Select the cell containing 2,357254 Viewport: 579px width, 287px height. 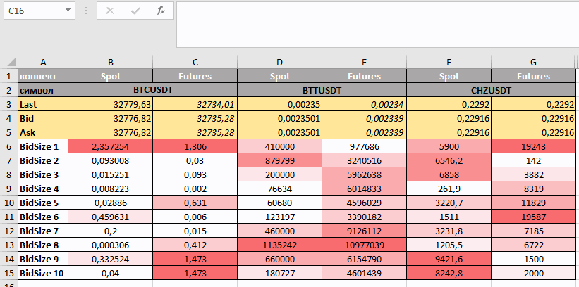point(111,146)
